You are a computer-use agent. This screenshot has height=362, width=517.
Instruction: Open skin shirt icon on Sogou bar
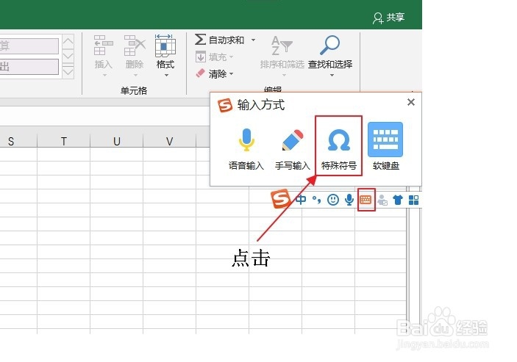point(398,200)
